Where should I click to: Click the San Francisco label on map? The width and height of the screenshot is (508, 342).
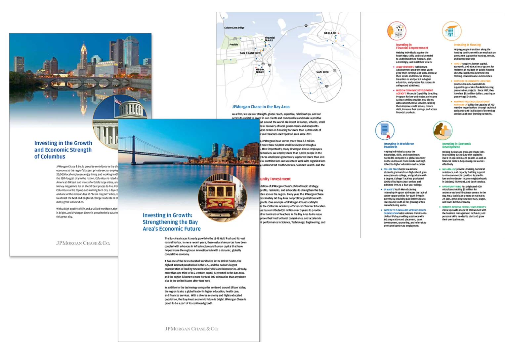[x=250, y=53]
